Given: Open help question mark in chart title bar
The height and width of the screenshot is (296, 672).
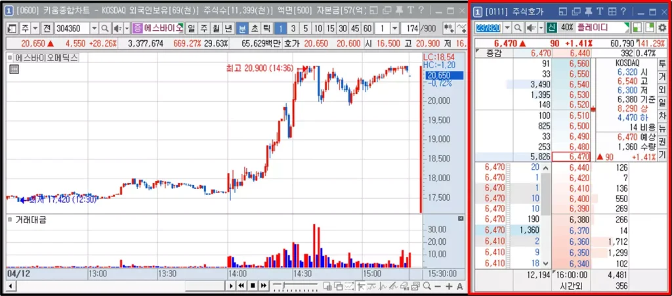Looking at the screenshot, I should (x=421, y=11).
